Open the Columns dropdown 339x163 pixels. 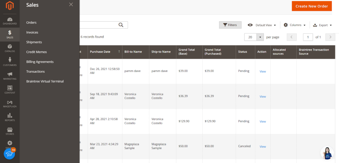[295, 25]
